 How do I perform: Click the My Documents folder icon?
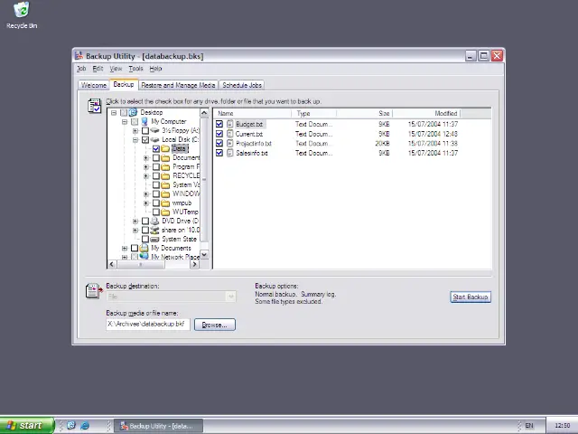pos(144,248)
